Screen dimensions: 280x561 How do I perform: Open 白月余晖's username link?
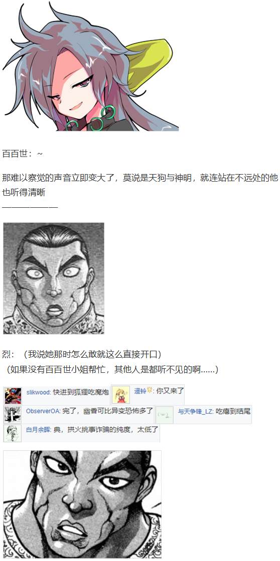(x=39, y=430)
